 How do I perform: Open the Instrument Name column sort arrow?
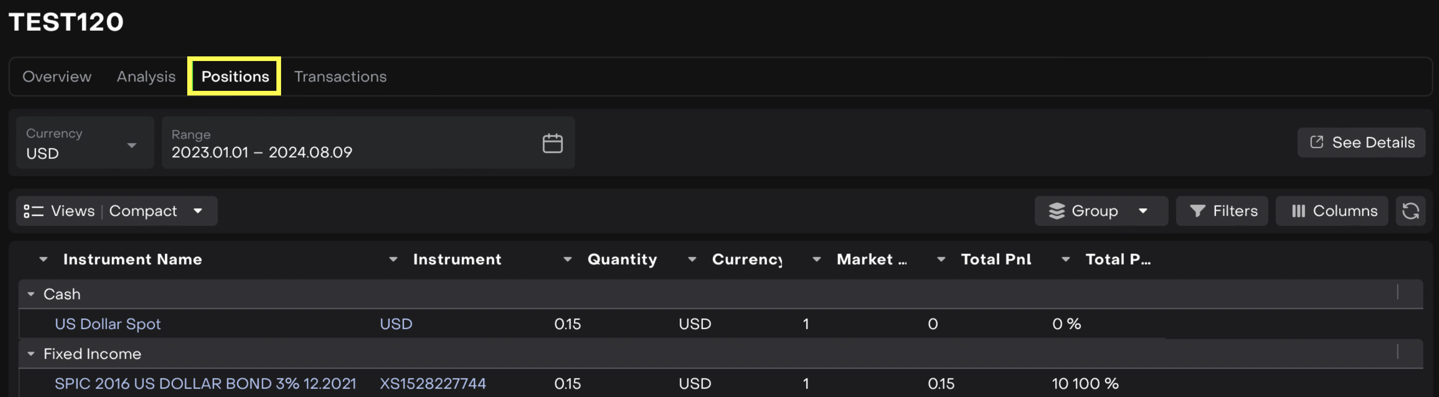(x=43, y=259)
